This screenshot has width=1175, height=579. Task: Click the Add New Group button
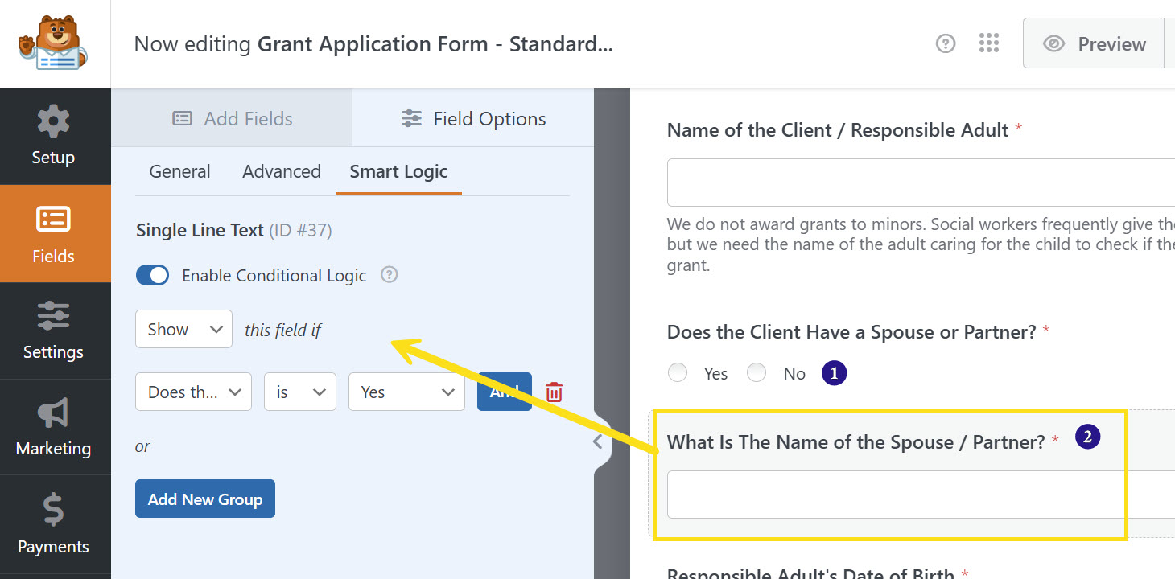tap(205, 499)
